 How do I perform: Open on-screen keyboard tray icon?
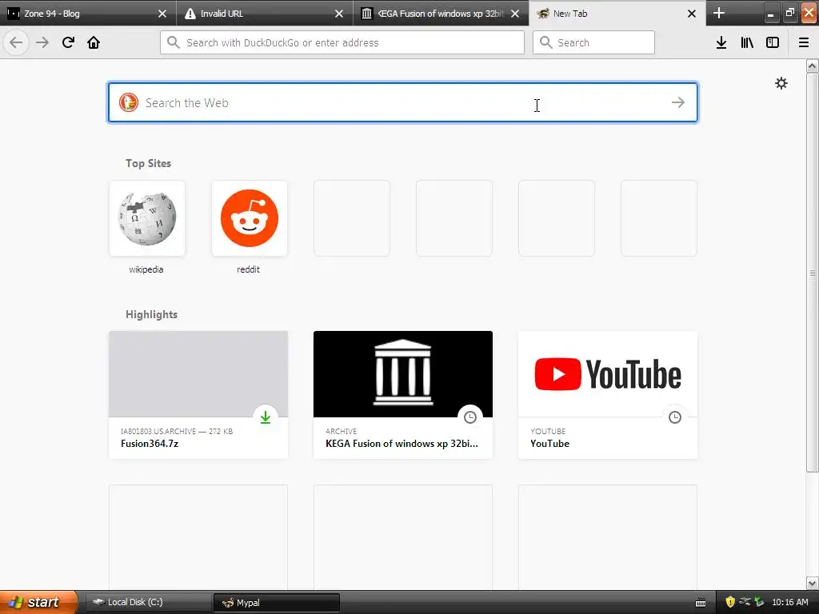click(x=701, y=603)
